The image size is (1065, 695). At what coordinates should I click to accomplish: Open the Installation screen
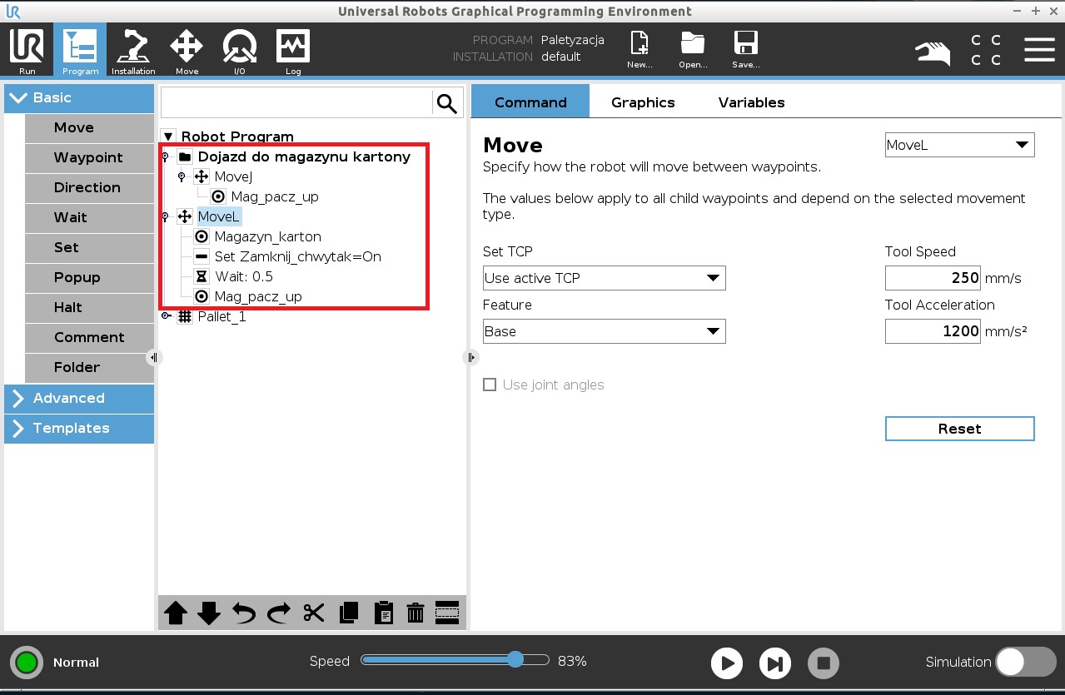pos(133,51)
